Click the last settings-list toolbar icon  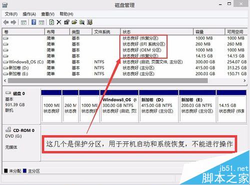pos(89,22)
